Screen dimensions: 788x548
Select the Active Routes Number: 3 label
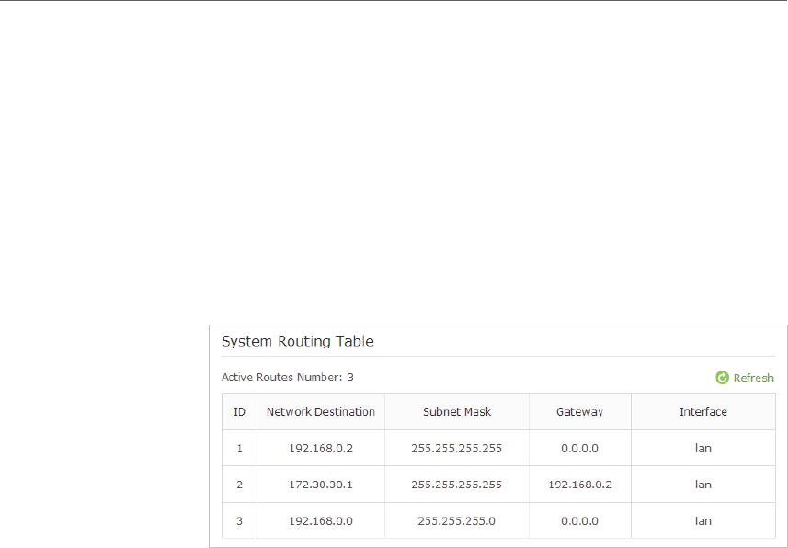[288, 377]
